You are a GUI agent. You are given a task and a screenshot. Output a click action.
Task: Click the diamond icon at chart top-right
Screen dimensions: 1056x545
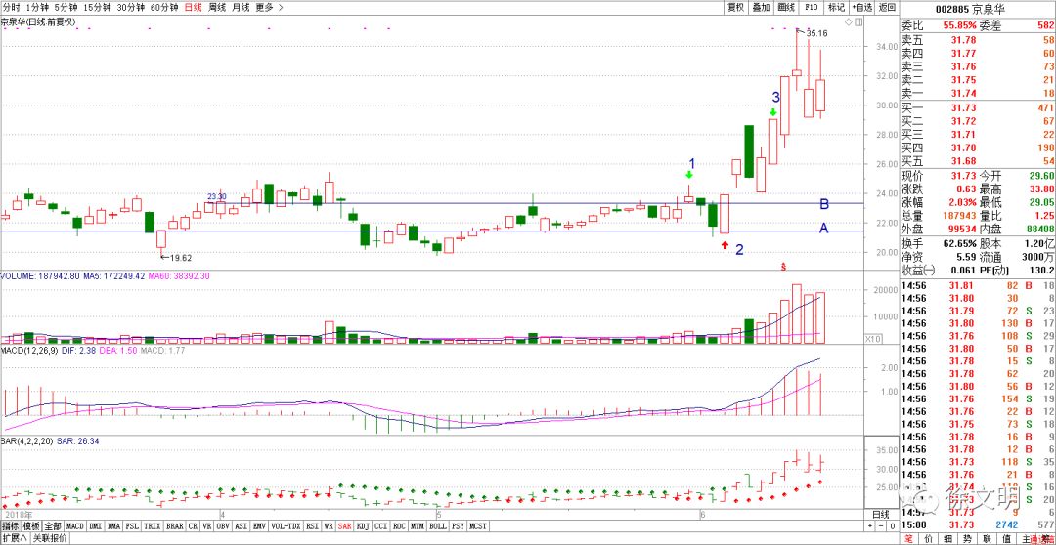tap(848, 22)
